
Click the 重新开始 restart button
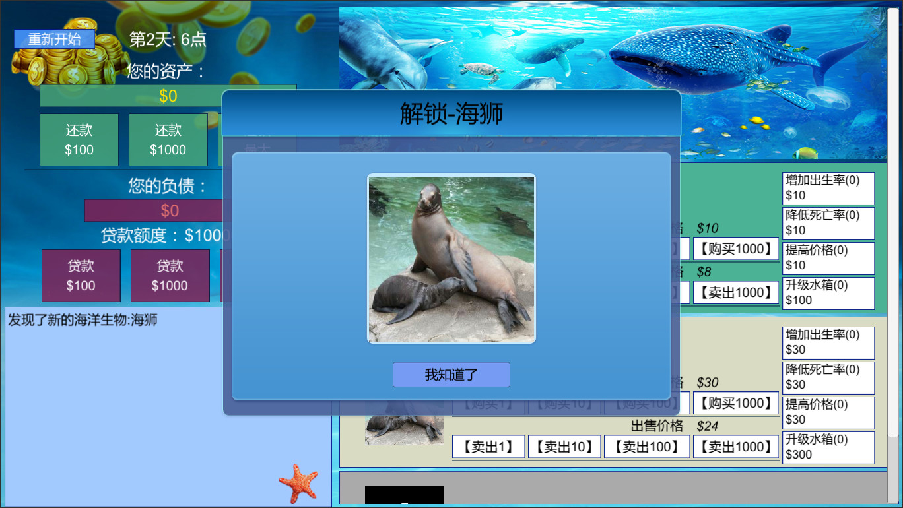click(x=55, y=39)
